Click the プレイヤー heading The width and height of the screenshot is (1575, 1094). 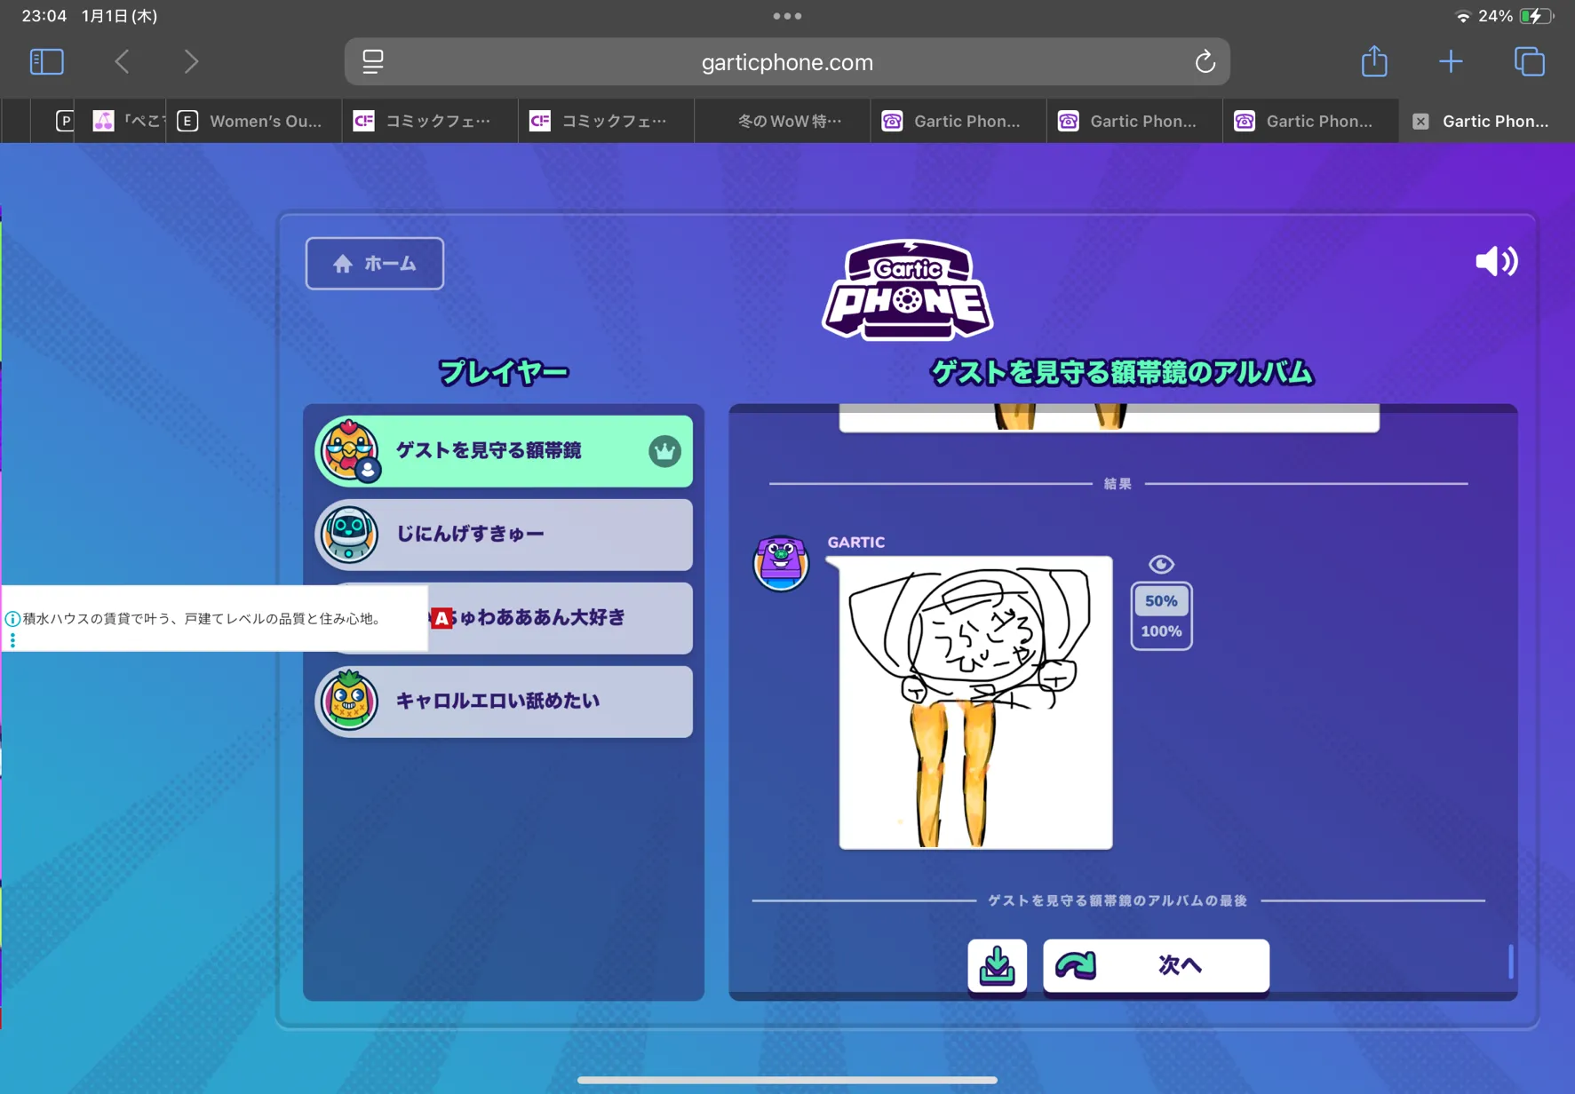point(504,372)
